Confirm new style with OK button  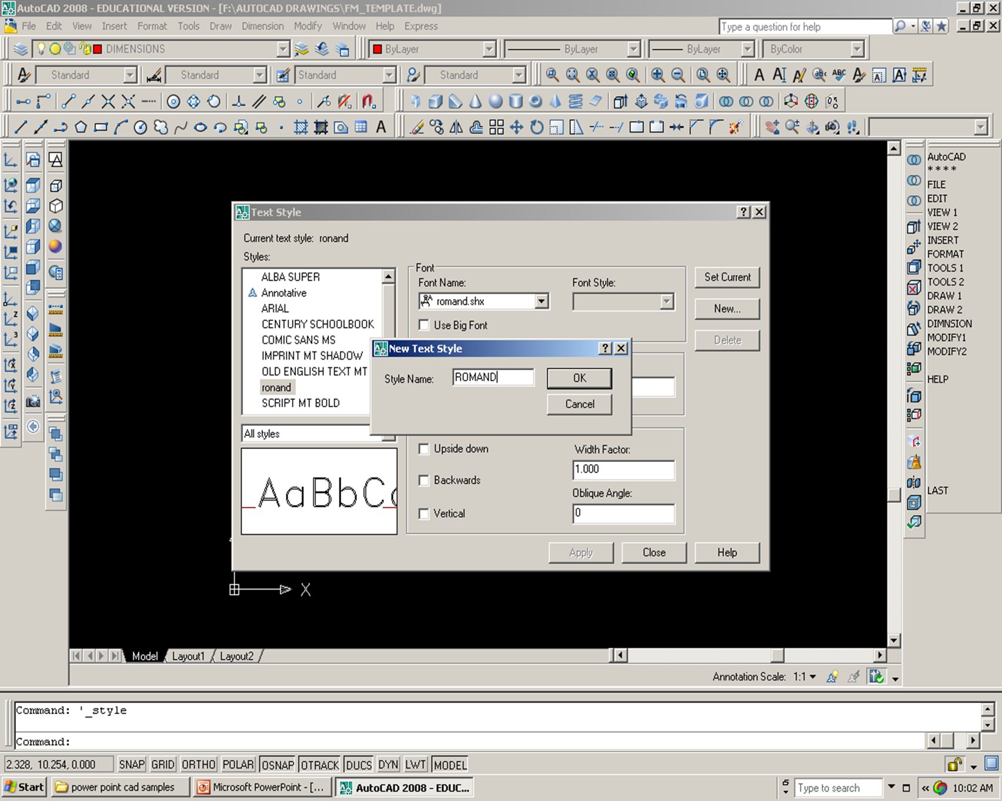coord(579,378)
